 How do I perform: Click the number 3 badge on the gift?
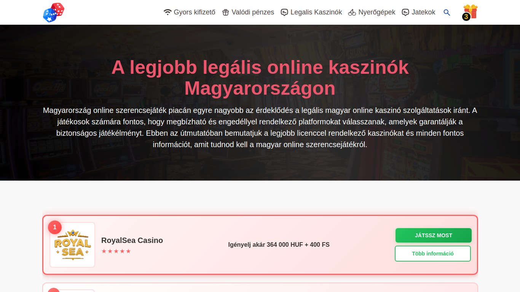(x=466, y=17)
